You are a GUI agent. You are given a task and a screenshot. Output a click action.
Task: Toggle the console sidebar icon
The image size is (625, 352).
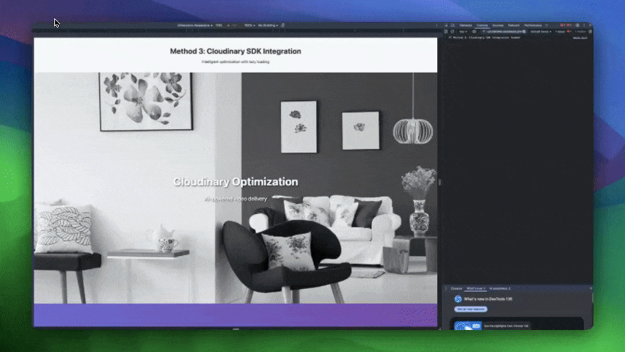(x=445, y=32)
